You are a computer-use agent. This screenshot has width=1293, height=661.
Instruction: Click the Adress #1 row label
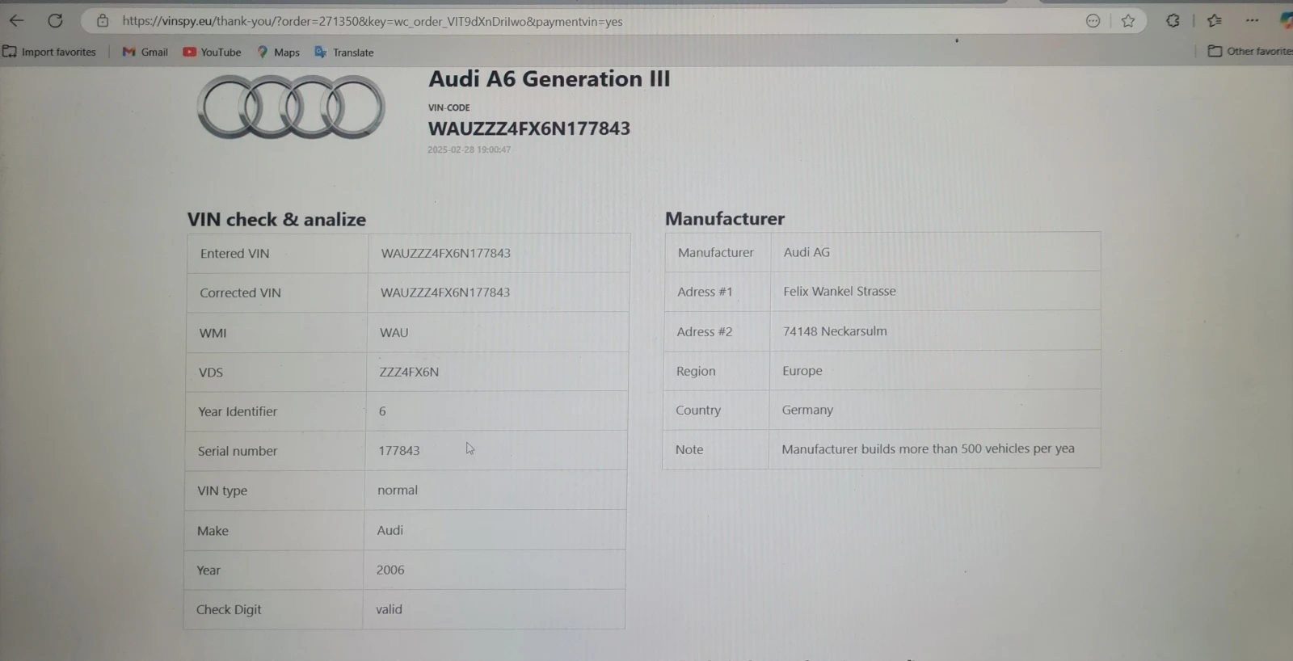705,292
